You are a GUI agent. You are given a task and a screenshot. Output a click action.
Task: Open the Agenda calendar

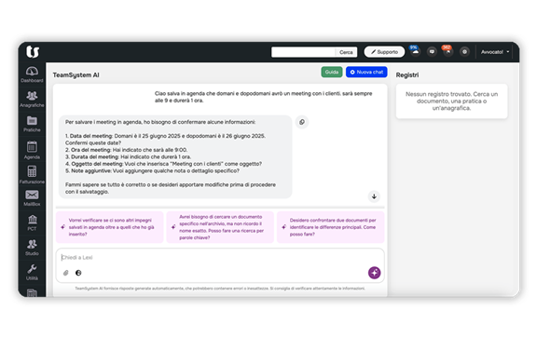[x=32, y=150]
